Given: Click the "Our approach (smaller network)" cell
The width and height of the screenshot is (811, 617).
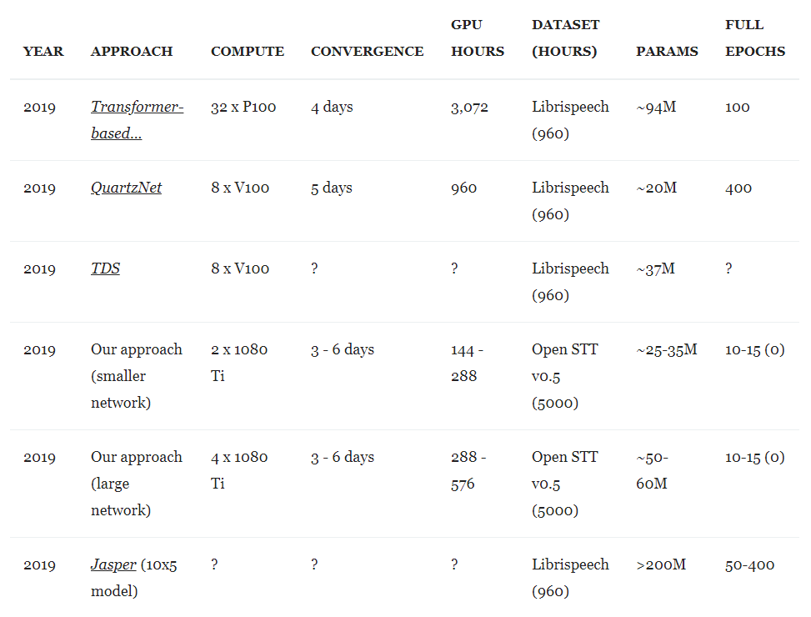Looking at the screenshot, I should pos(137,376).
